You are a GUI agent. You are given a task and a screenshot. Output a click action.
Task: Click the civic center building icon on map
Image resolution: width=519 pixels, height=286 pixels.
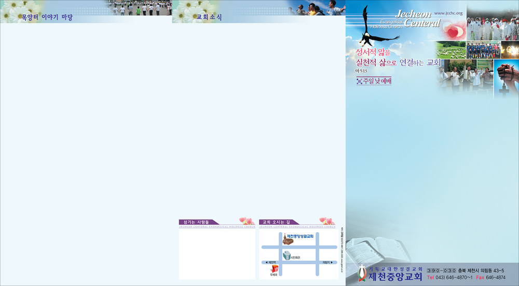[287, 255]
